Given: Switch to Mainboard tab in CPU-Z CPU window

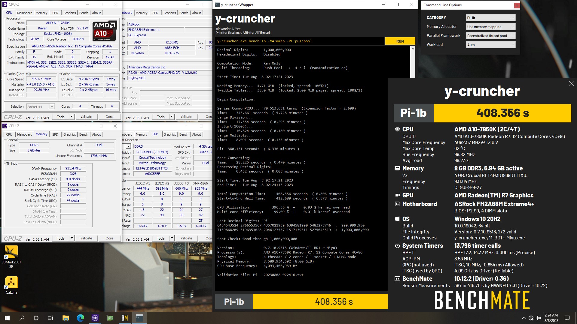Looking at the screenshot, I should tap(25, 13).
